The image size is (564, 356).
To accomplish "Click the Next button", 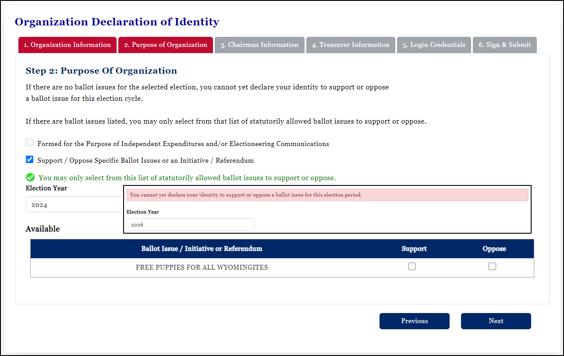I will (496, 321).
